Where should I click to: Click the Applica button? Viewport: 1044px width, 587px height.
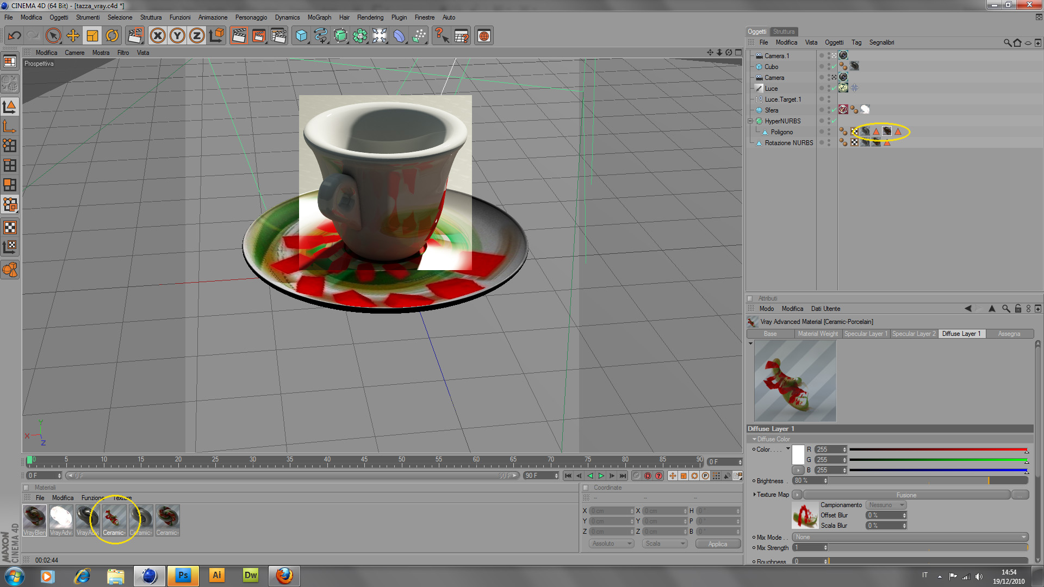point(718,544)
